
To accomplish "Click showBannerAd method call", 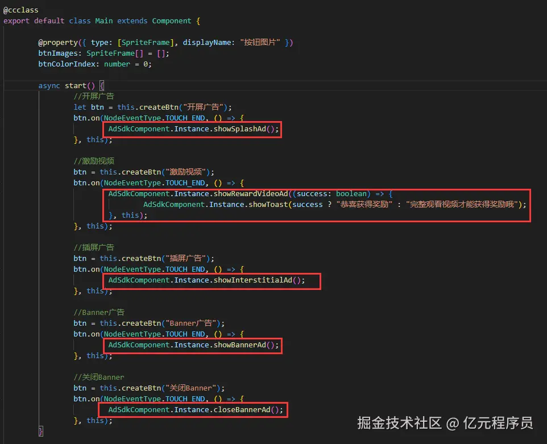I will pos(239,345).
